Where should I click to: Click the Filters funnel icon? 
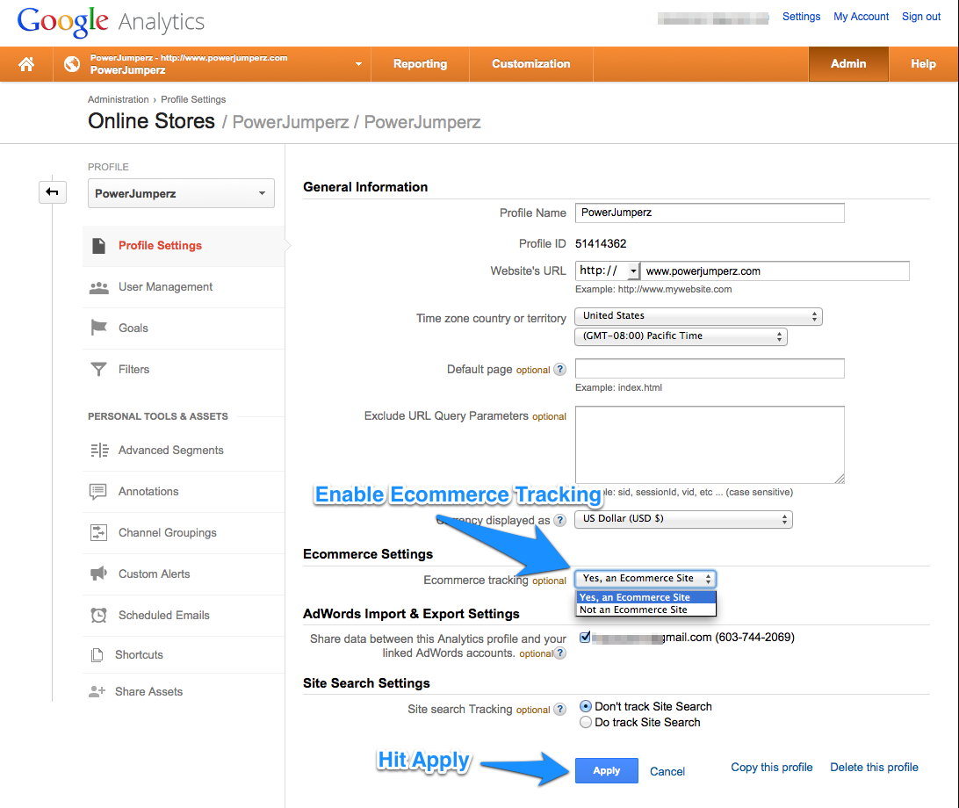click(x=98, y=370)
